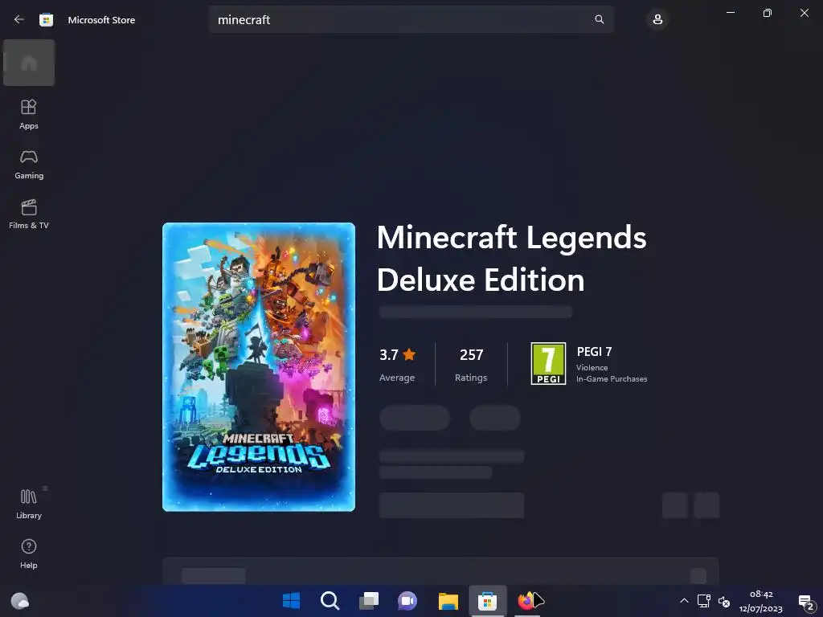Click the search magnifier in search box

point(599,19)
